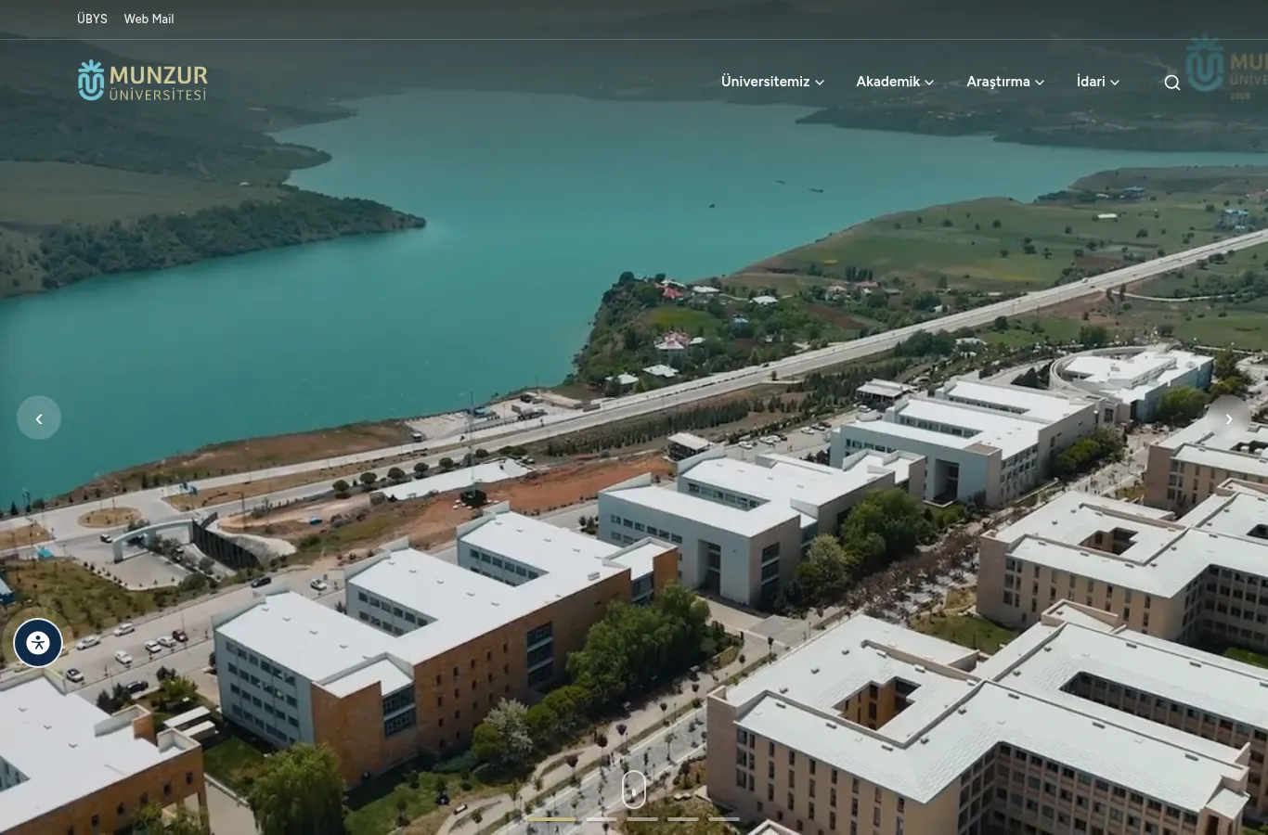Screen dimensions: 1268x835
Task: Expand the Araştırma dropdown menu
Action: [x=1005, y=82]
